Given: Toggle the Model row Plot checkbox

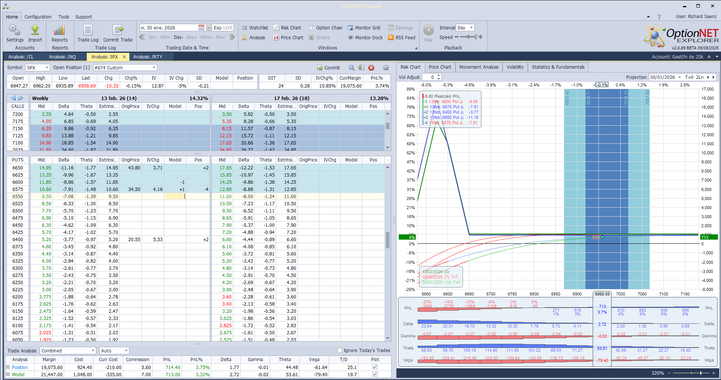Looking at the screenshot, I should click(375, 375).
